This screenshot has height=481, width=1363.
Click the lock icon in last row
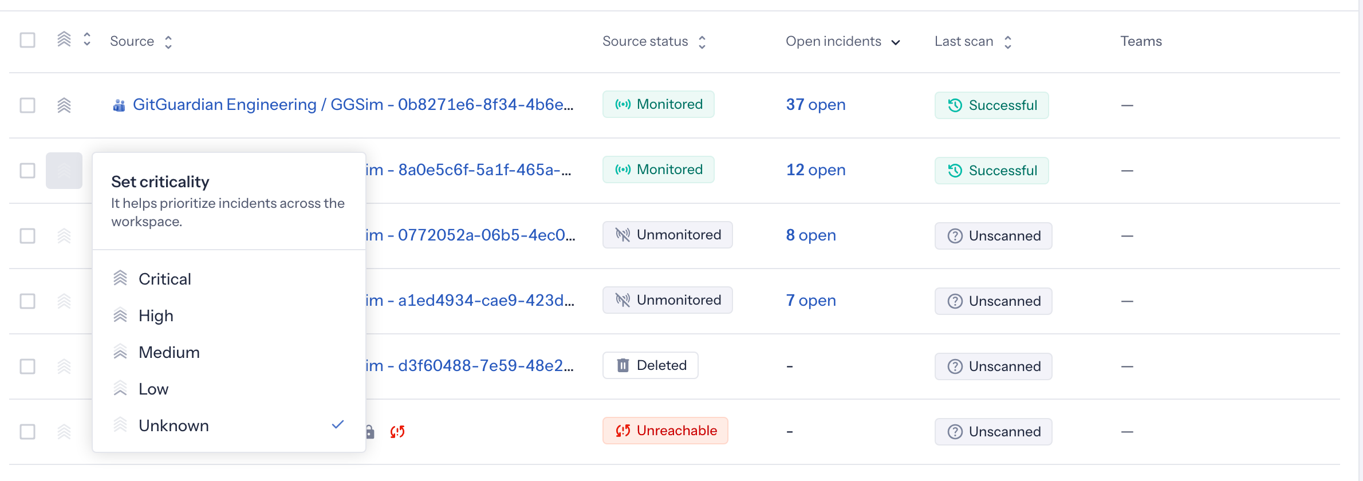(370, 432)
